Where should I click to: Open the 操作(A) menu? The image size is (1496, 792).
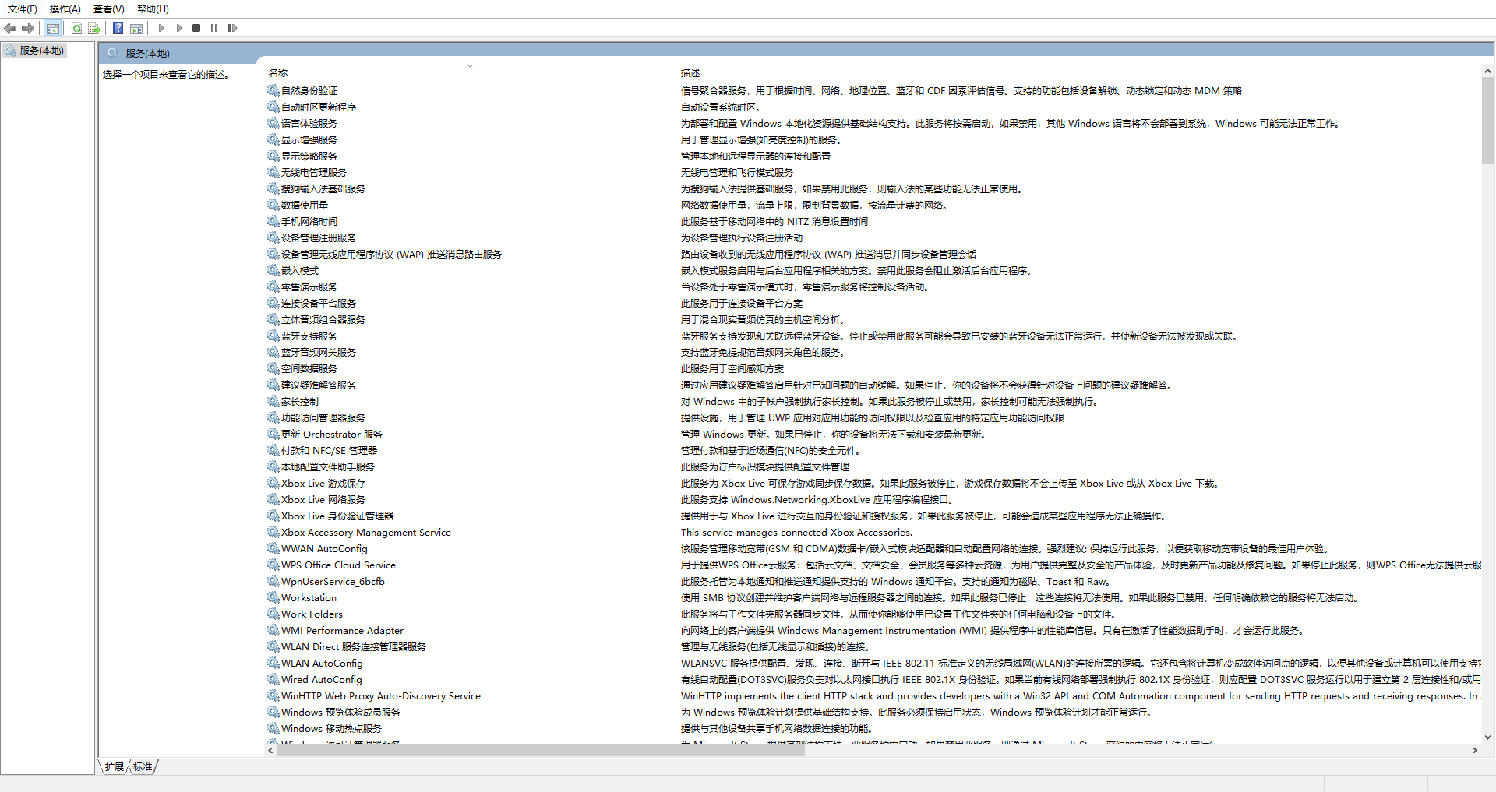65,9
